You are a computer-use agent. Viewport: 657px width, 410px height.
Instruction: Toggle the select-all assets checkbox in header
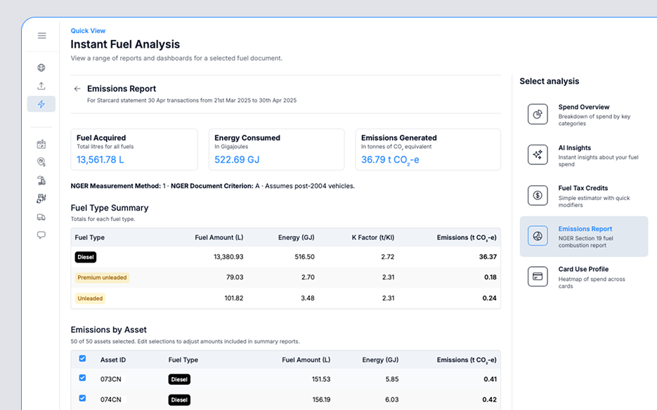click(x=82, y=359)
